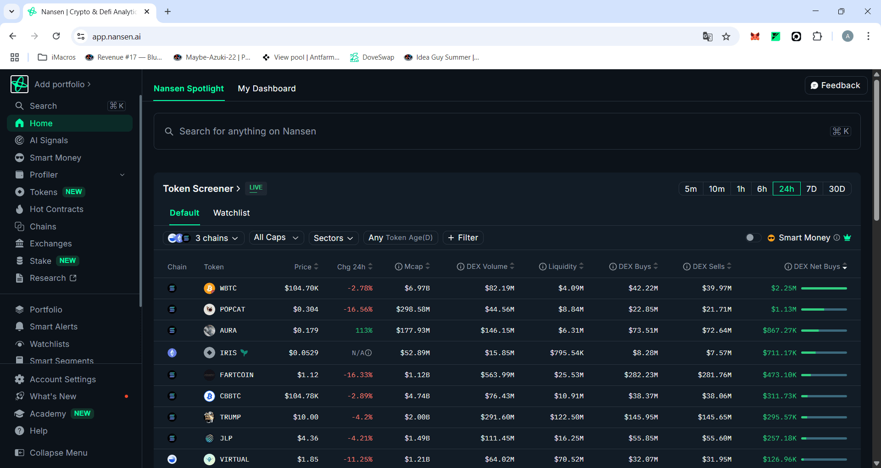
Task: Click the POPCAT token icon
Action: [209, 309]
